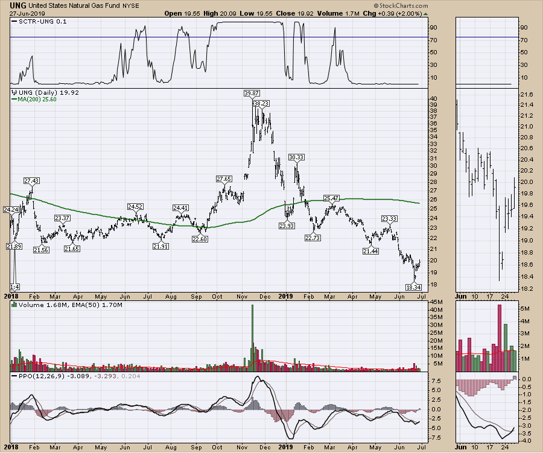Screen dimensions: 543x453
Task: Click the black line marker before SCTR-UNG
Action: pyautogui.click(x=14, y=21)
